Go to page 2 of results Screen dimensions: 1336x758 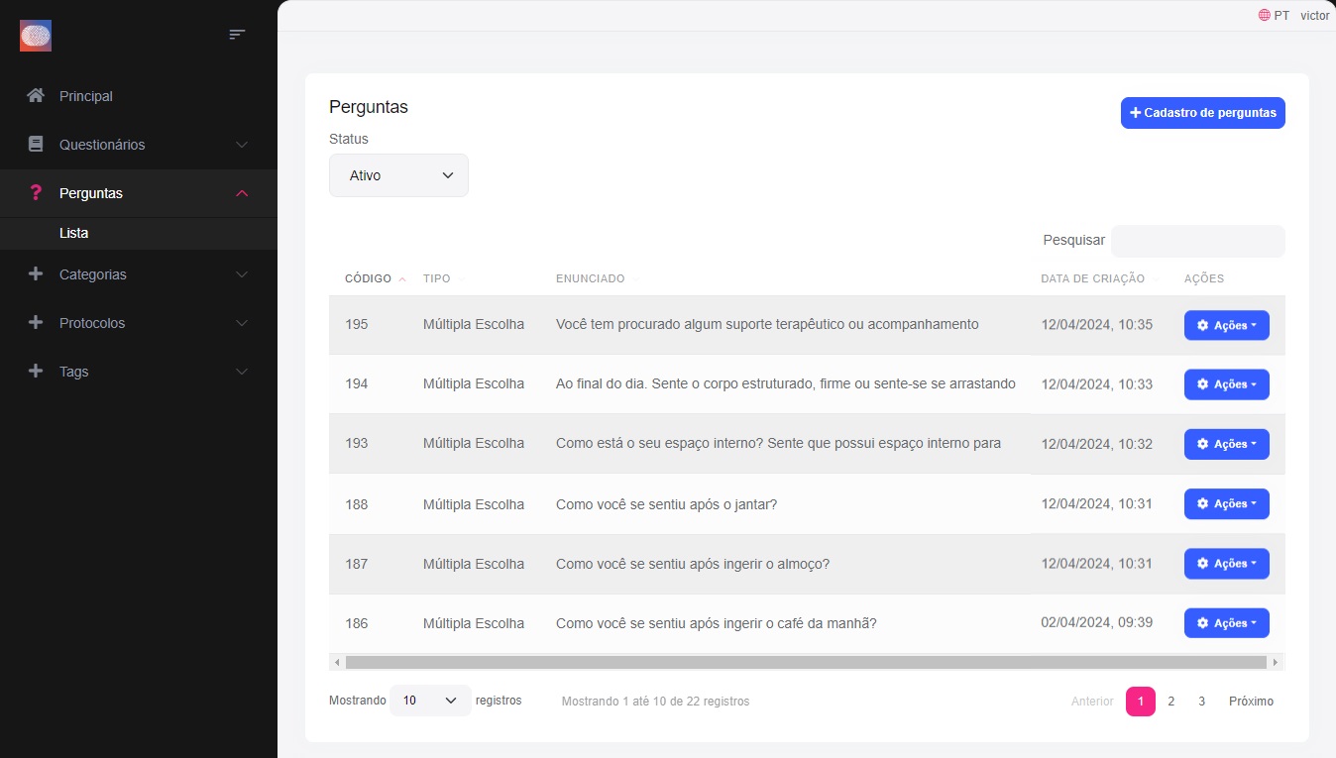[x=1170, y=702]
